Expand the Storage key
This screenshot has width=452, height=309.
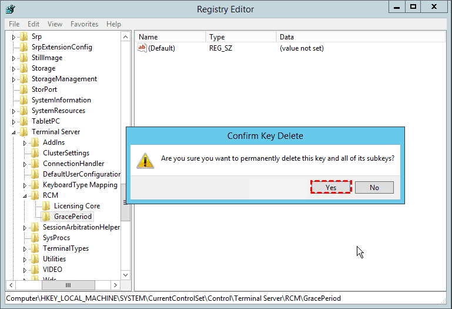pos(14,69)
